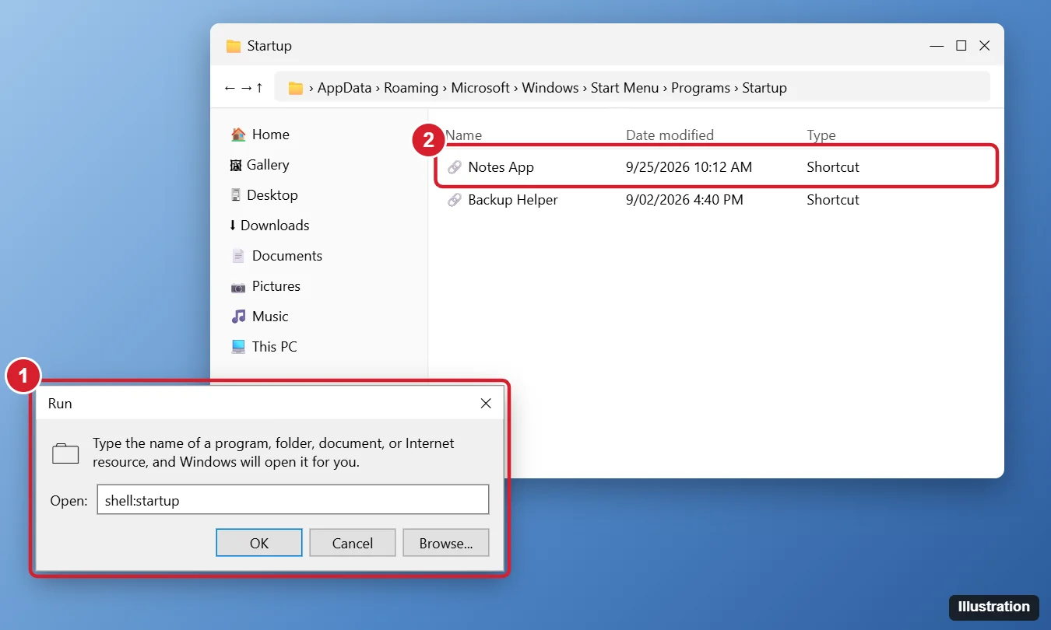Viewport: 1051px width, 630px height.
Task: Select the Music note icon
Action: click(238, 317)
